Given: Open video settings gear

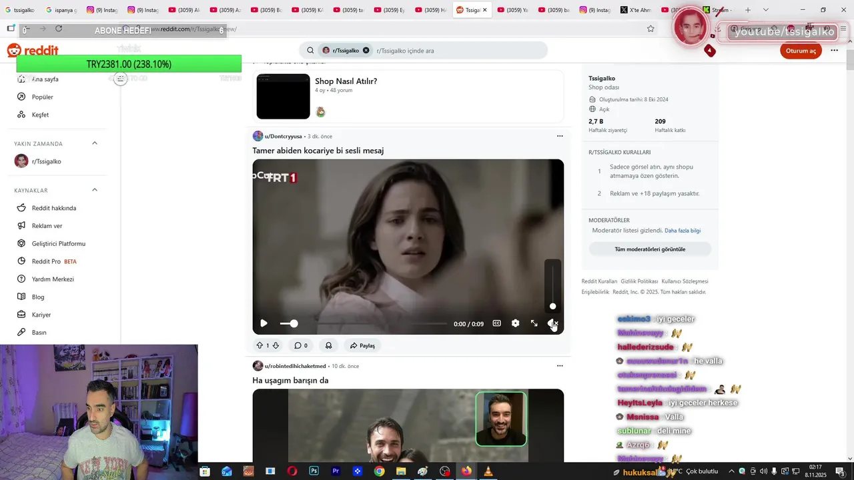Looking at the screenshot, I should click(x=515, y=323).
